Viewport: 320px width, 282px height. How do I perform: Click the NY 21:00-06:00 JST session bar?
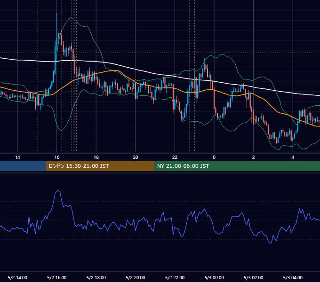coord(237,166)
